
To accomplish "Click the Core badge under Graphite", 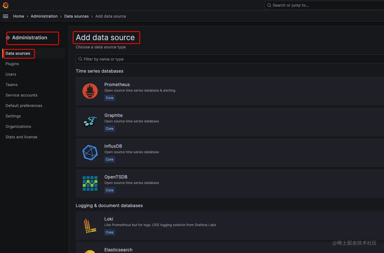I will 110,129.
